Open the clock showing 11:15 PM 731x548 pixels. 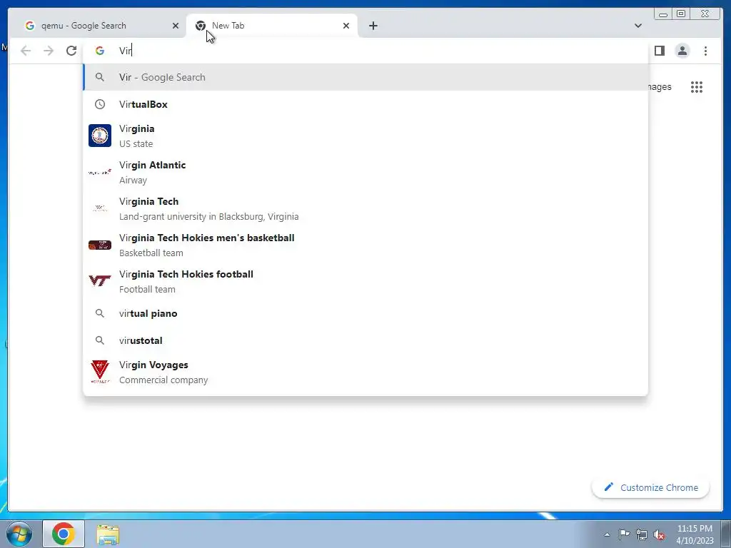[x=695, y=534]
